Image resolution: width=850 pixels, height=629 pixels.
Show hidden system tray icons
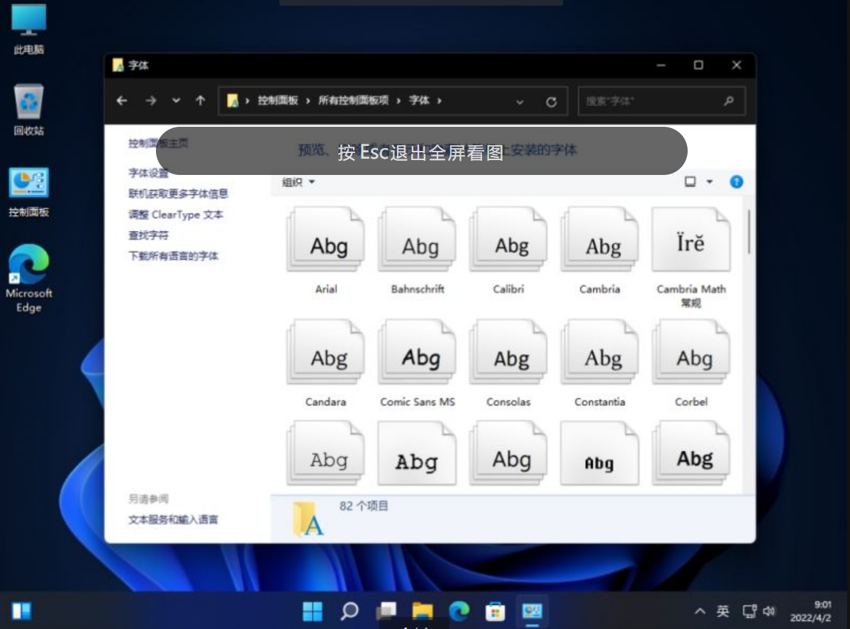[700, 611]
